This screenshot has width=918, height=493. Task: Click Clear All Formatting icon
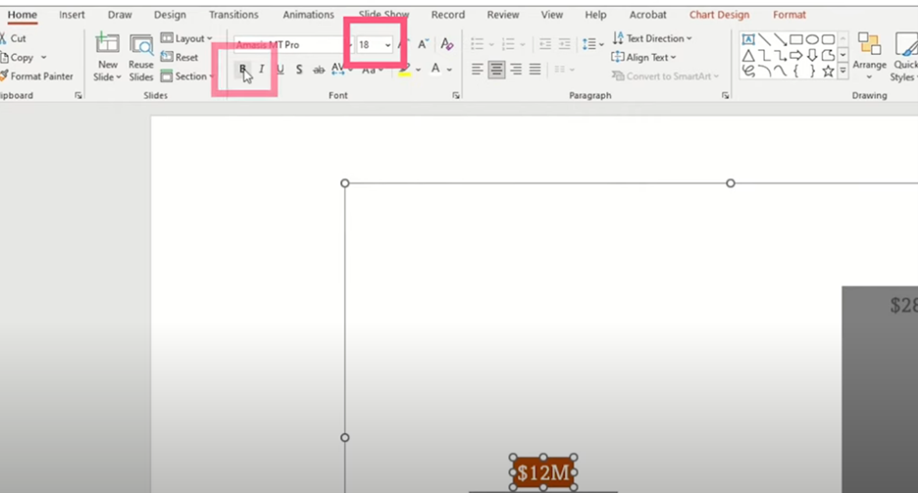[x=447, y=44]
